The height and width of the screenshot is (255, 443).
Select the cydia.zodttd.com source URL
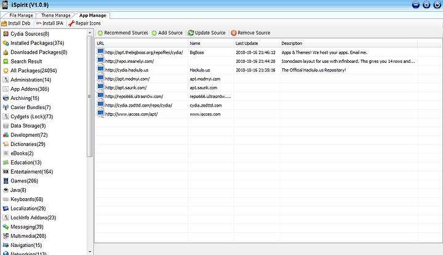tap(138, 105)
